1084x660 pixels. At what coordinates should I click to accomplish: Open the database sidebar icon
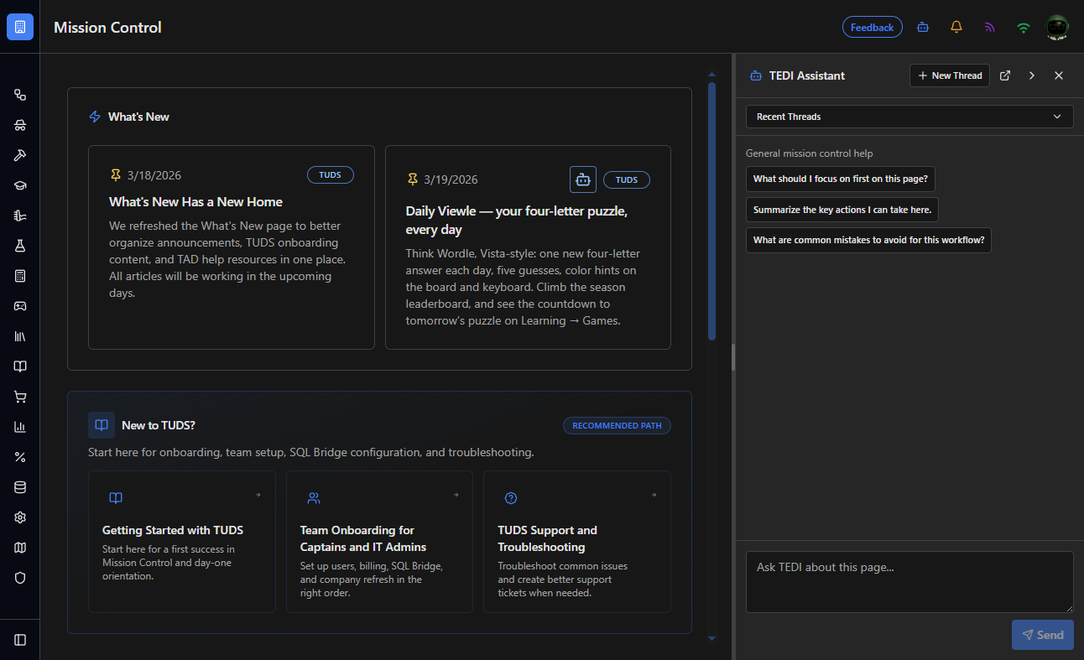pyautogui.click(x=20, y=487)
